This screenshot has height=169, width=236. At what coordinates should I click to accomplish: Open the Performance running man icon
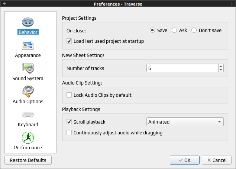pyautogui.click(x=28, y=138)
